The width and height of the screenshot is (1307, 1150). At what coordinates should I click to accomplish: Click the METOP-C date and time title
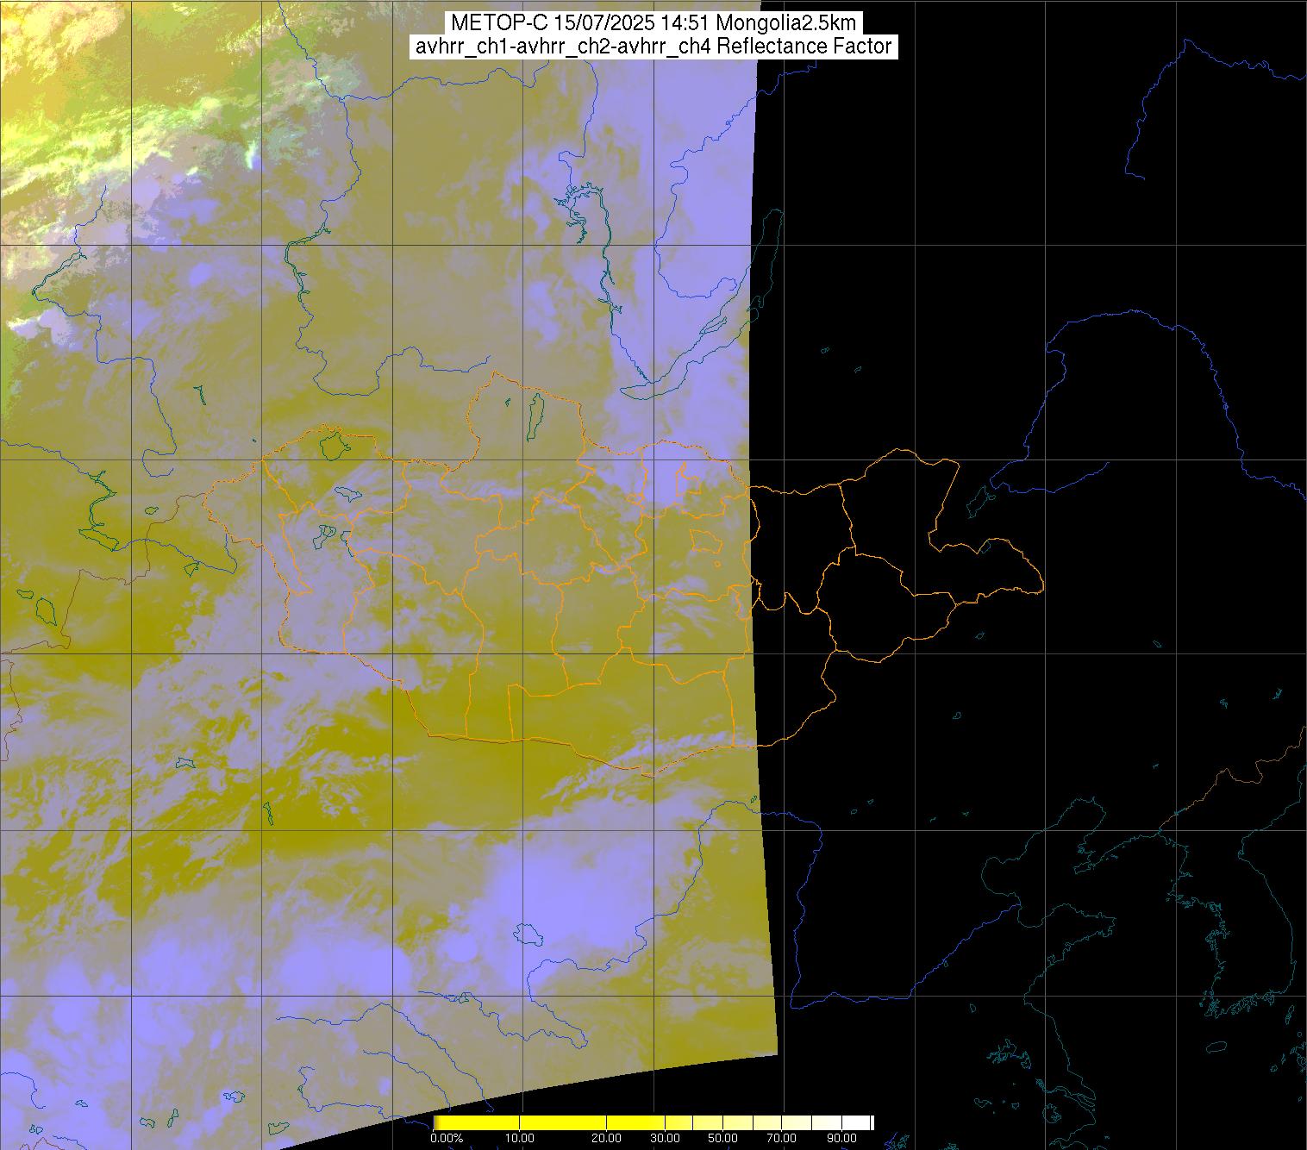click(x=653, y=22)
